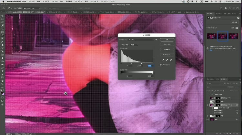Click the OK button in Levels dialog

[167, 40]
